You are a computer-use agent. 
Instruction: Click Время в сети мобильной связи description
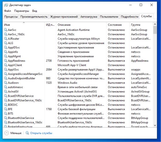(77, 87)
